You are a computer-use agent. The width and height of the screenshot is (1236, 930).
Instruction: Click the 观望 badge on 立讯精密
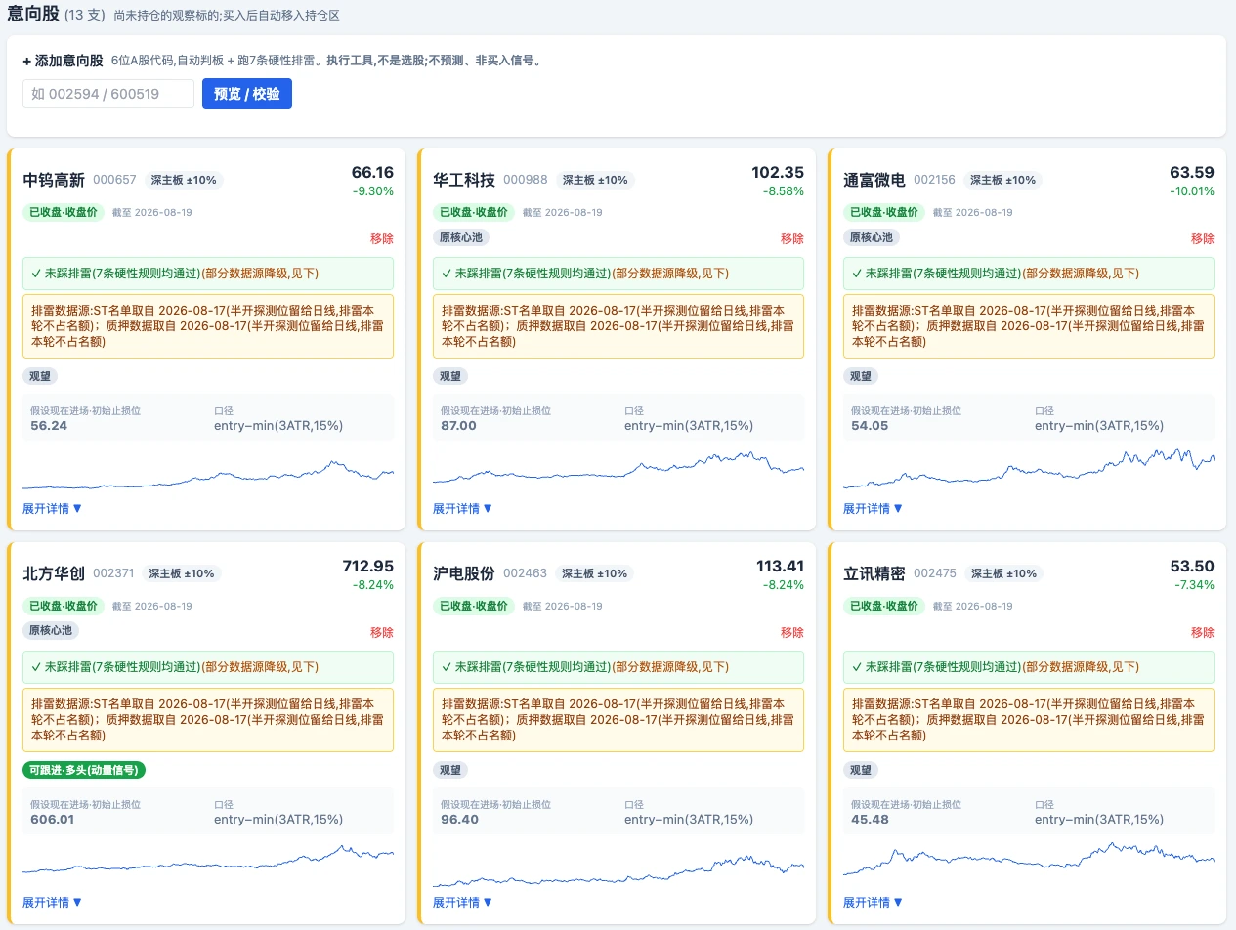pyautogui.click(x=861, y=770)
